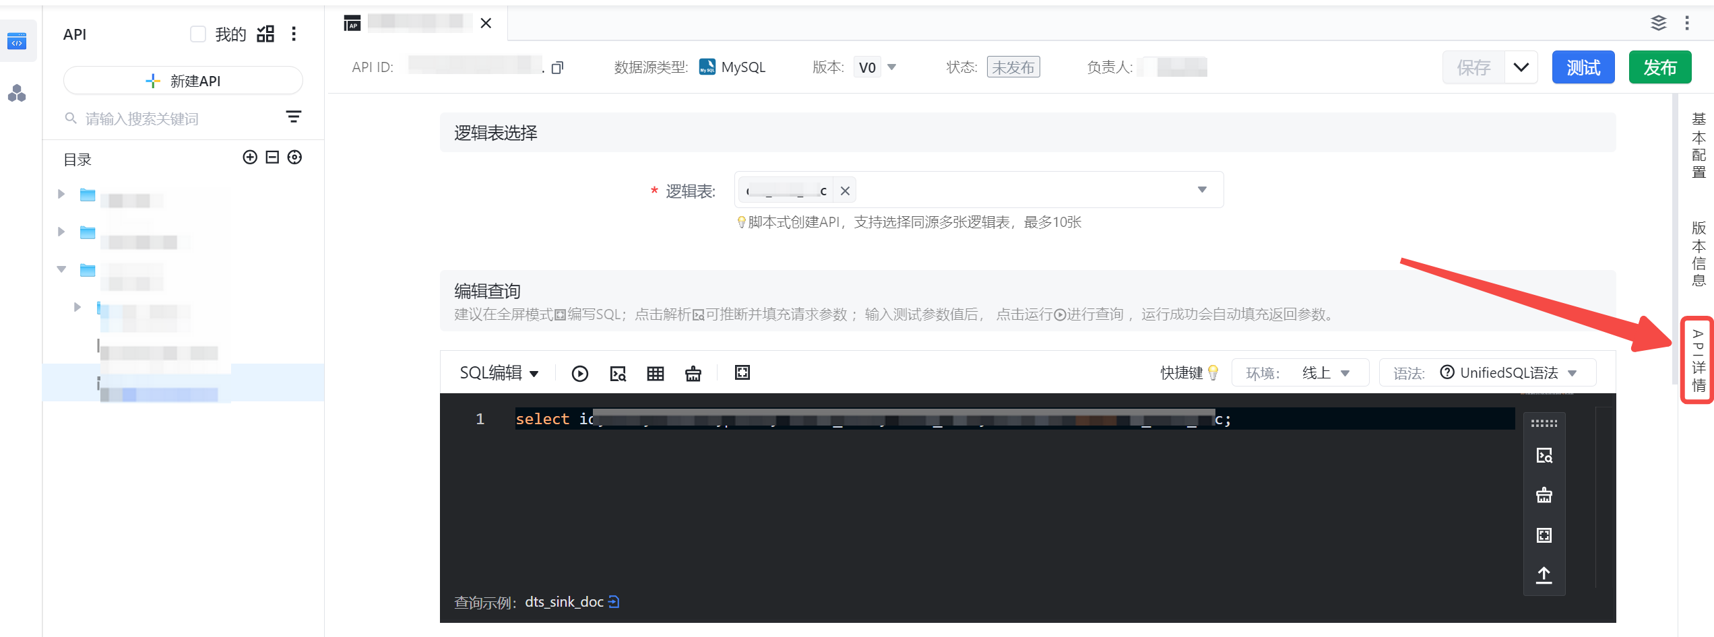Open the 逻辑表 selection dropdown
This screenshot has width=1714, height=637.
[979, 190]
